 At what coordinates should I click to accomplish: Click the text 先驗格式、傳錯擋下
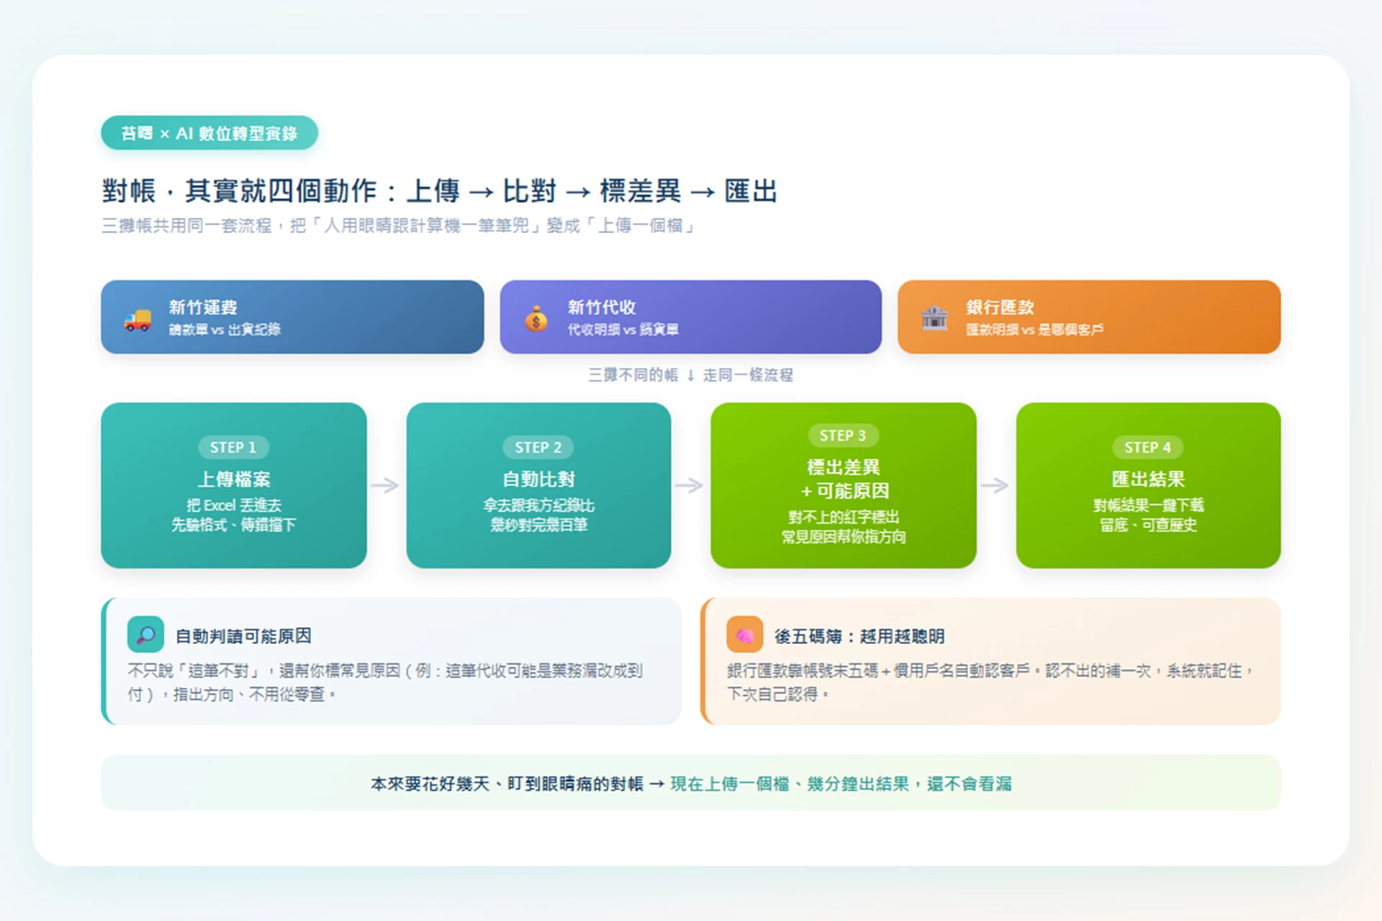pyautogui.click(x=234, y=525)
